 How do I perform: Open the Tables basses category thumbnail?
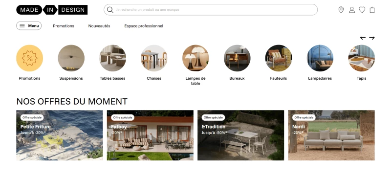[112, 58]
